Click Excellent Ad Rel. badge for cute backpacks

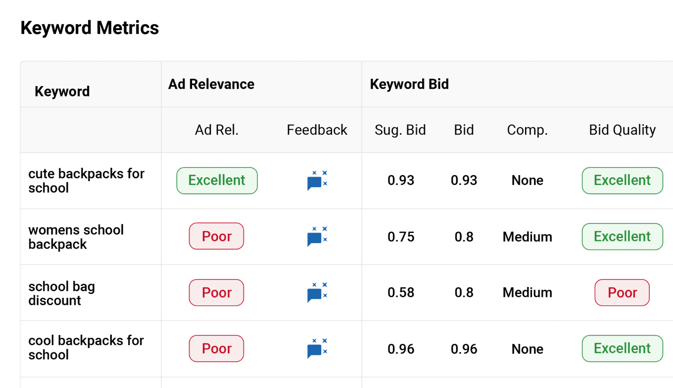click(x=217, y=181)
